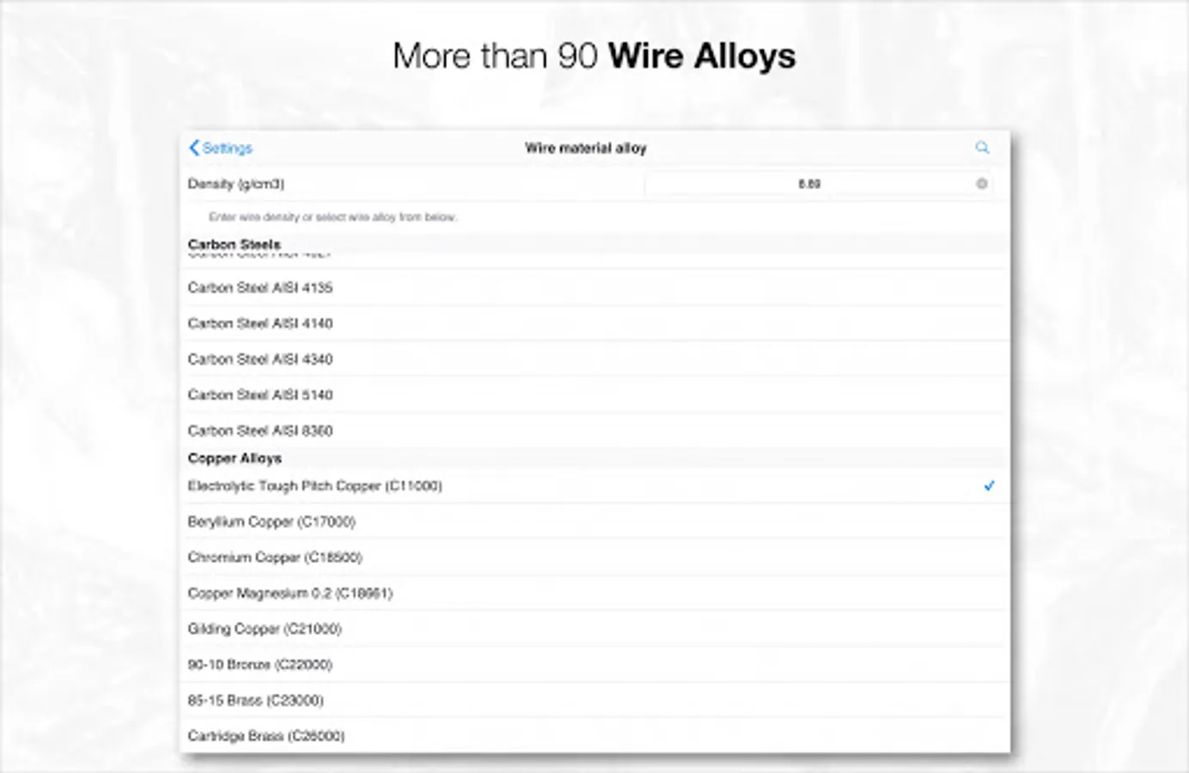Pick Cartridge Brass (C26000) from the list
Viewport: 1189px width, 773px height.
[x=265, y=736]
